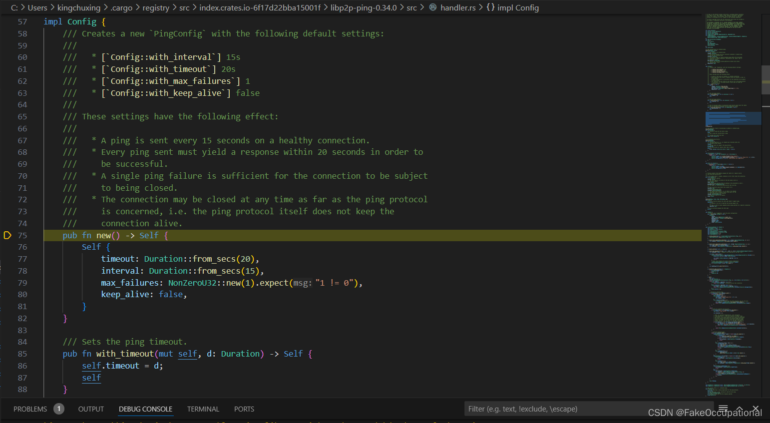Click the 'NonZeroU32' type on line 79
Screen dimensions: 770x423
pyautogui.click(x=192, y=283)
